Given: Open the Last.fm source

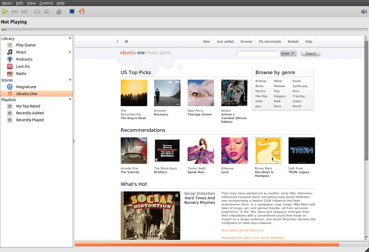Looking at the screenshot, I should coord(23,66).
